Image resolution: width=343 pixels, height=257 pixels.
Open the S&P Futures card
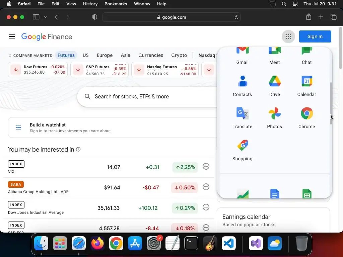(x=99, y=70)
